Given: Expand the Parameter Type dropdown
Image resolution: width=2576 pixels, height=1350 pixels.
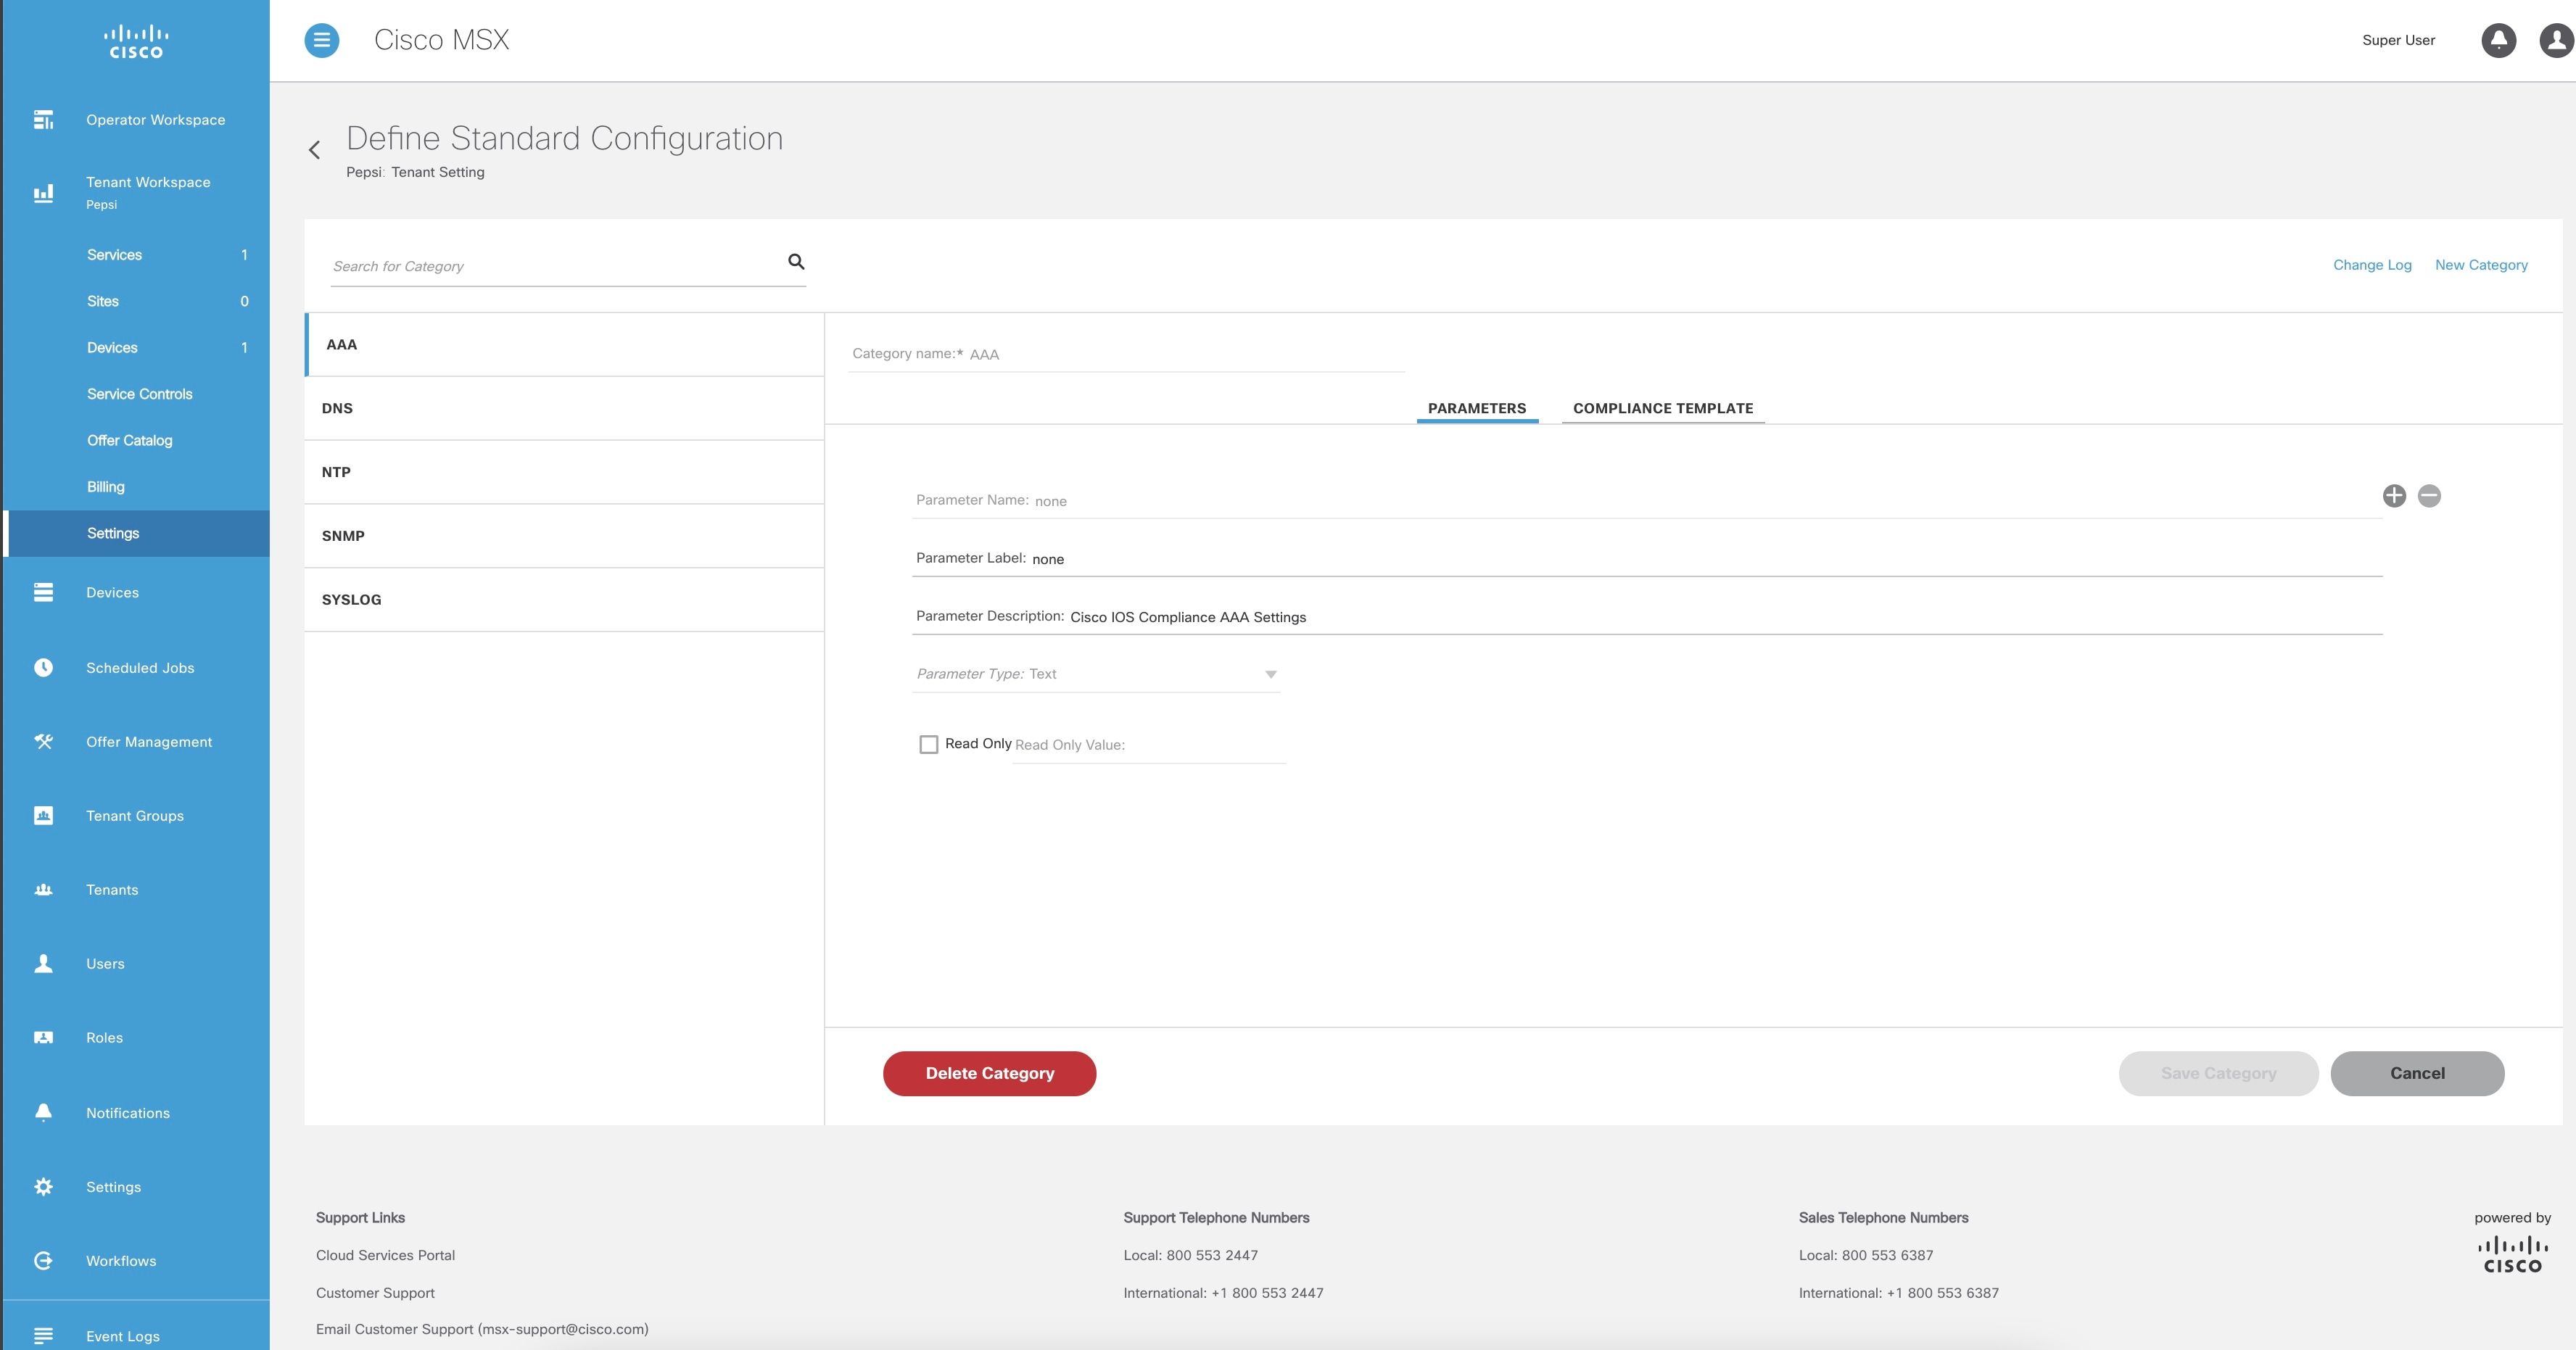Looking at the screenshot, I should (1096, 674).
